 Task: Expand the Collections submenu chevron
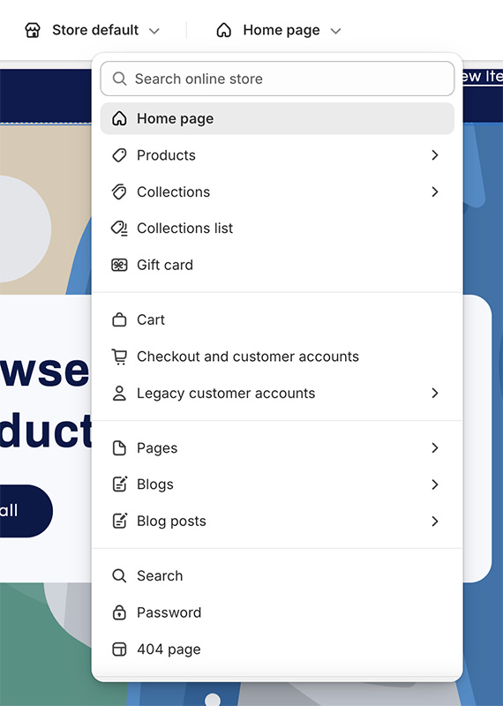(x=434, y=192)
